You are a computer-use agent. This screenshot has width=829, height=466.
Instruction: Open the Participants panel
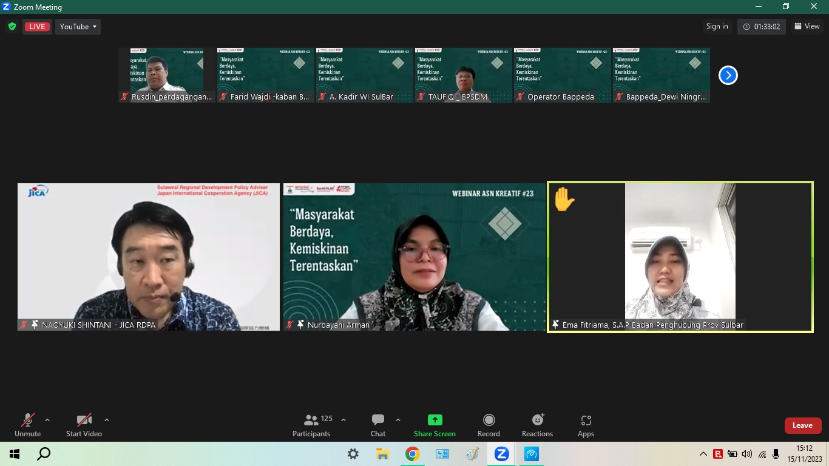(311, 425)
